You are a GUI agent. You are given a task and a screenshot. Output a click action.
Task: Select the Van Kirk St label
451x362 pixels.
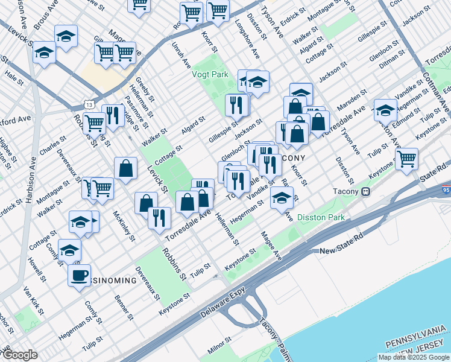click(34, 300)
